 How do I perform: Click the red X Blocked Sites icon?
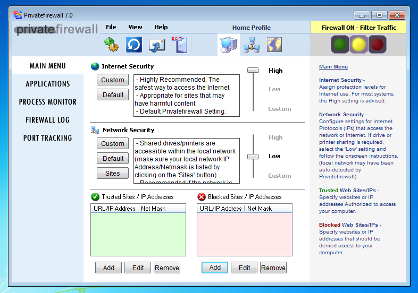(x=202, y=197)
